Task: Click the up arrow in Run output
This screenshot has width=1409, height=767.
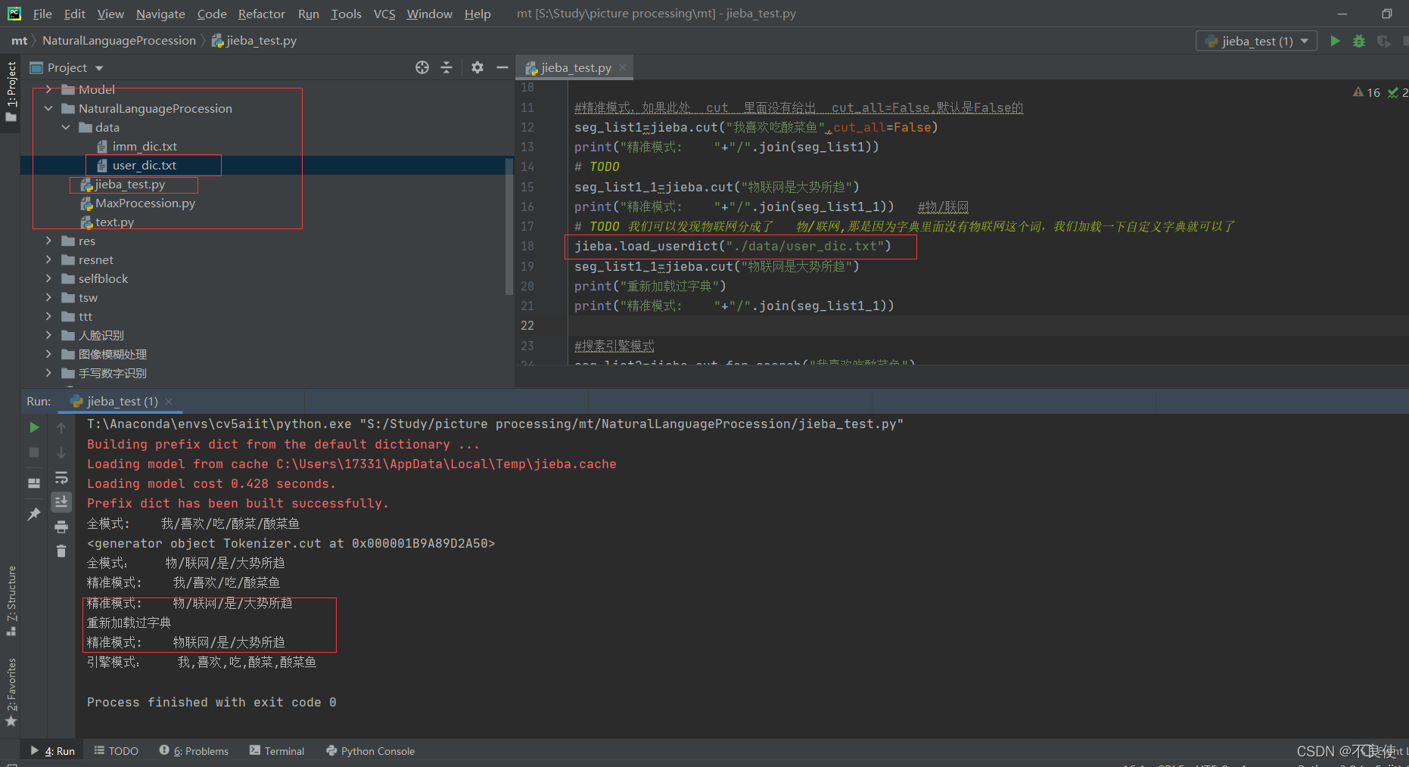Action: [x=61, y=427]
